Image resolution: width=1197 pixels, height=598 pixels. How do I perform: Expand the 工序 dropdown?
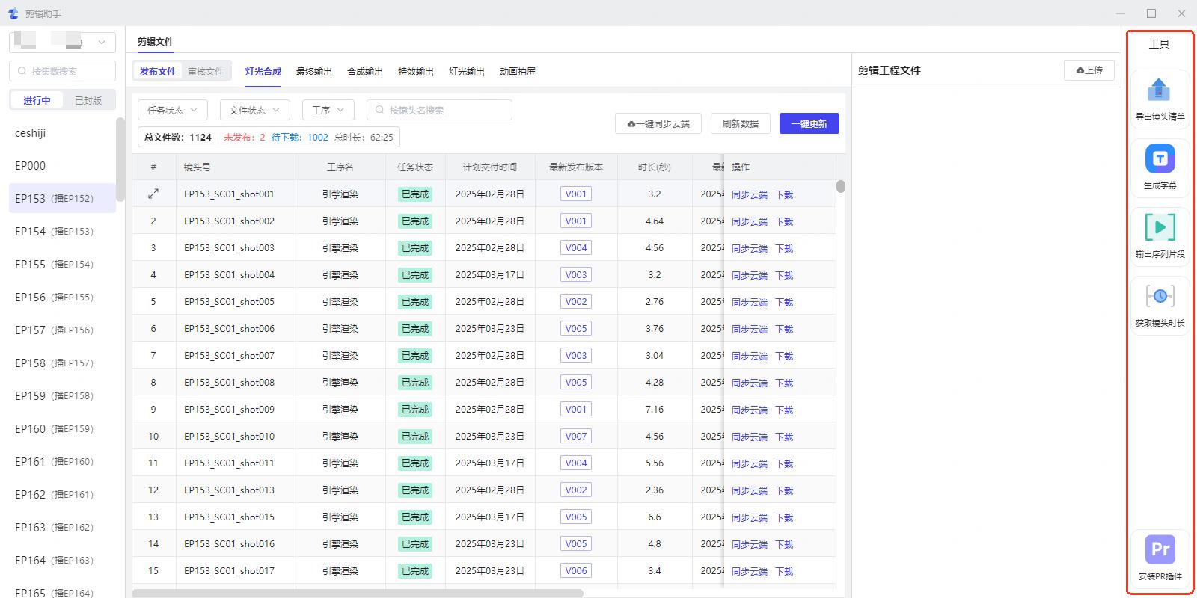tap(328, 110)
